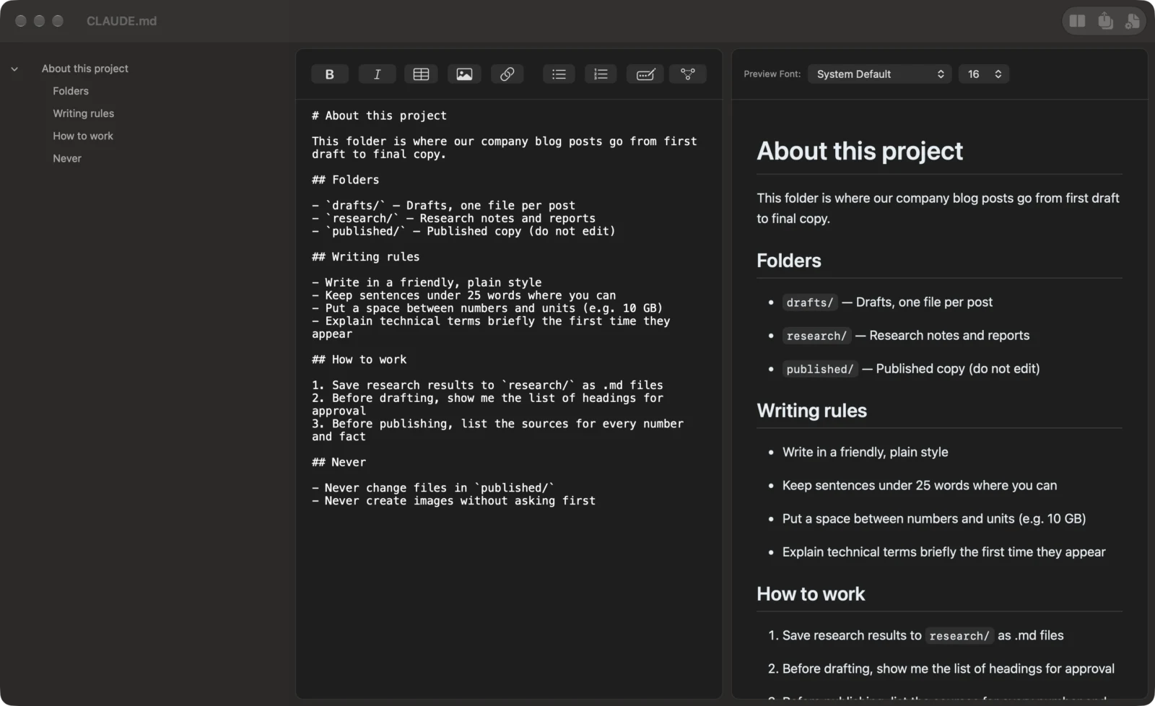Click the red close window button
1155x706 pixels.
point(21,21)
